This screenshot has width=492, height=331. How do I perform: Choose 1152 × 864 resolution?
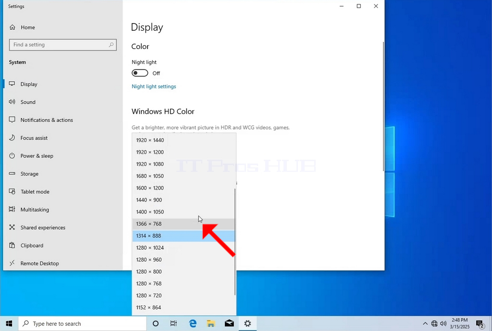(184, 307)
